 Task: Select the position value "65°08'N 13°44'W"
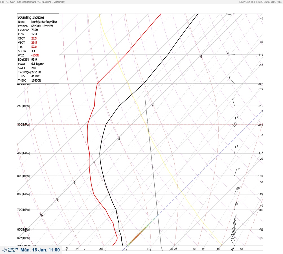[42, 26]
